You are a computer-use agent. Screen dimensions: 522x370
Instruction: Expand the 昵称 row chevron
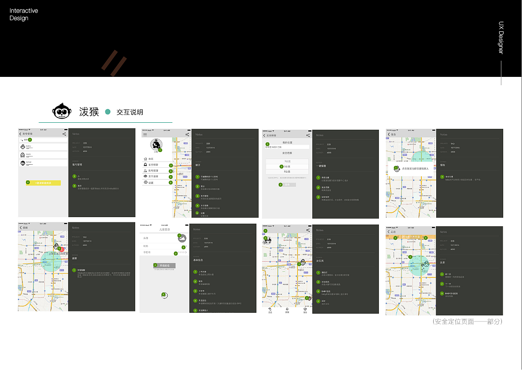[x=186, y=246]
